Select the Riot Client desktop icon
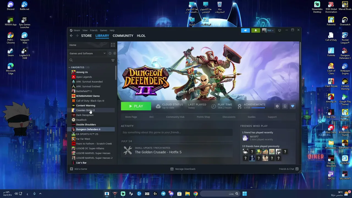The height and width of the screenshot is (198, 352). (331, 129)
